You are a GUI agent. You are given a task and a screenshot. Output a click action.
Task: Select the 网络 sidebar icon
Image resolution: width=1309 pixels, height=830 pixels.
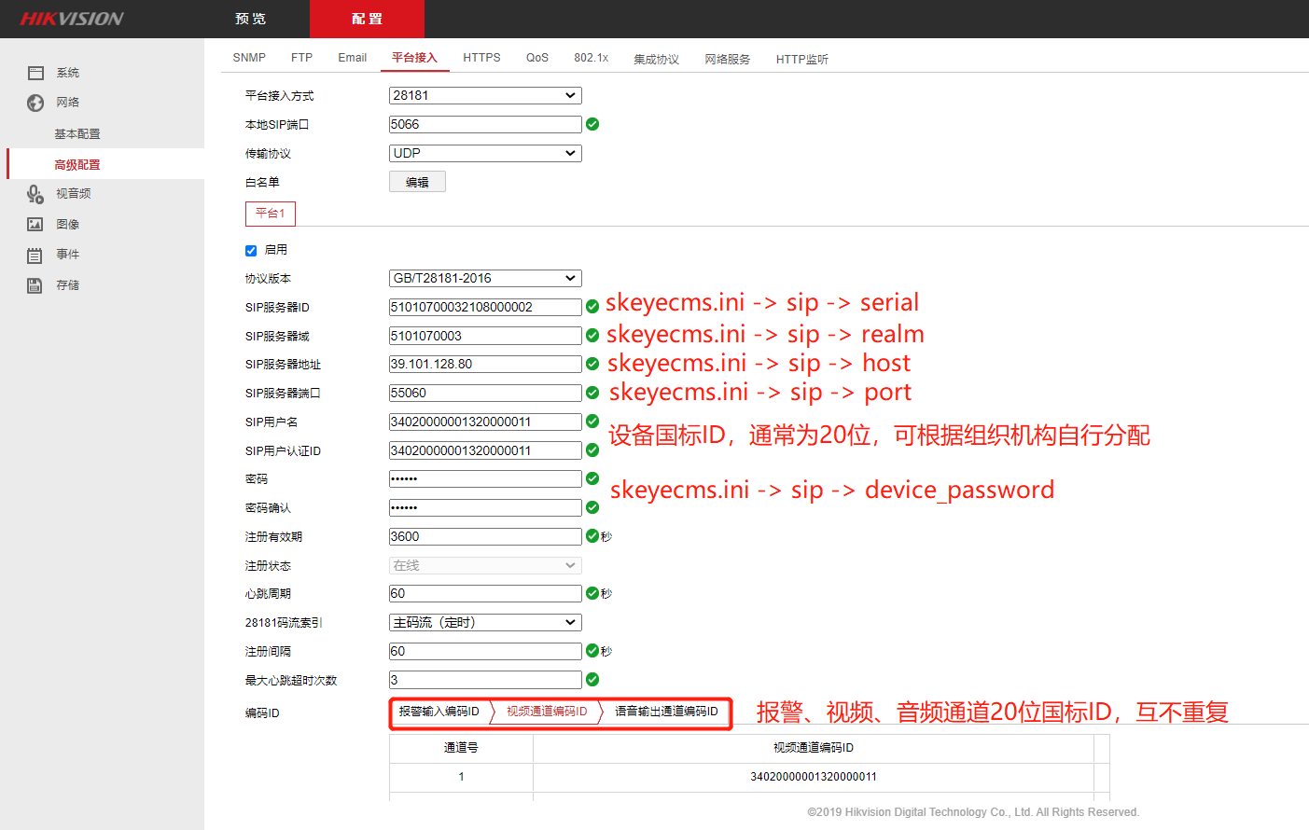coord(66,102)
